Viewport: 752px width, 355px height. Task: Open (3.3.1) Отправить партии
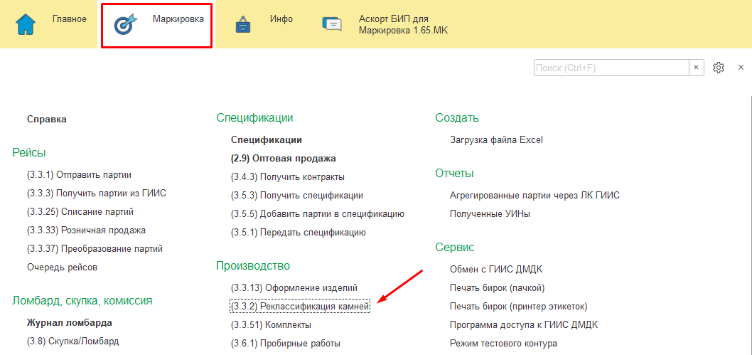tap(79, 174)
